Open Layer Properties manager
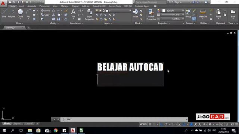239x134 pixels. [x=90, y=15]
